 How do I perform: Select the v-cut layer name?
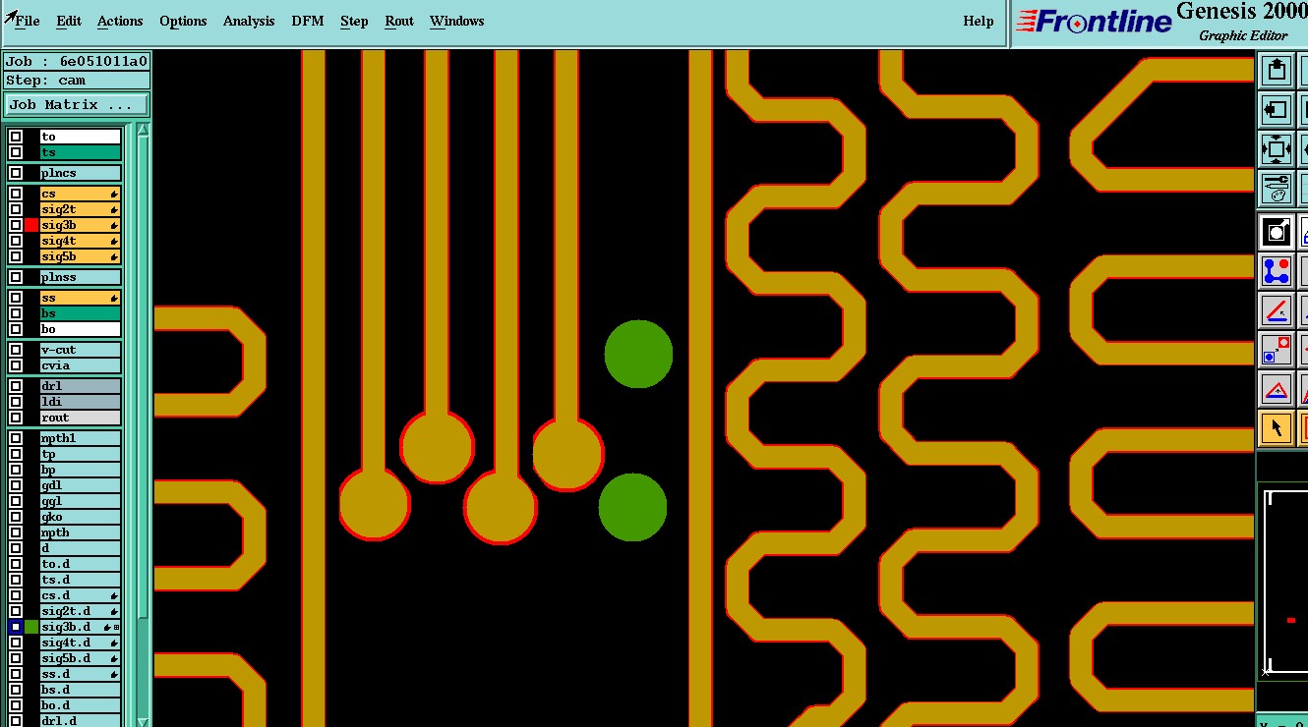[x=81, y=350]
